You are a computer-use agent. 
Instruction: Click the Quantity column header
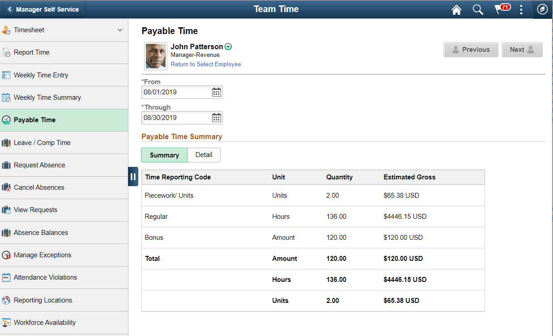tap(339, 177)
